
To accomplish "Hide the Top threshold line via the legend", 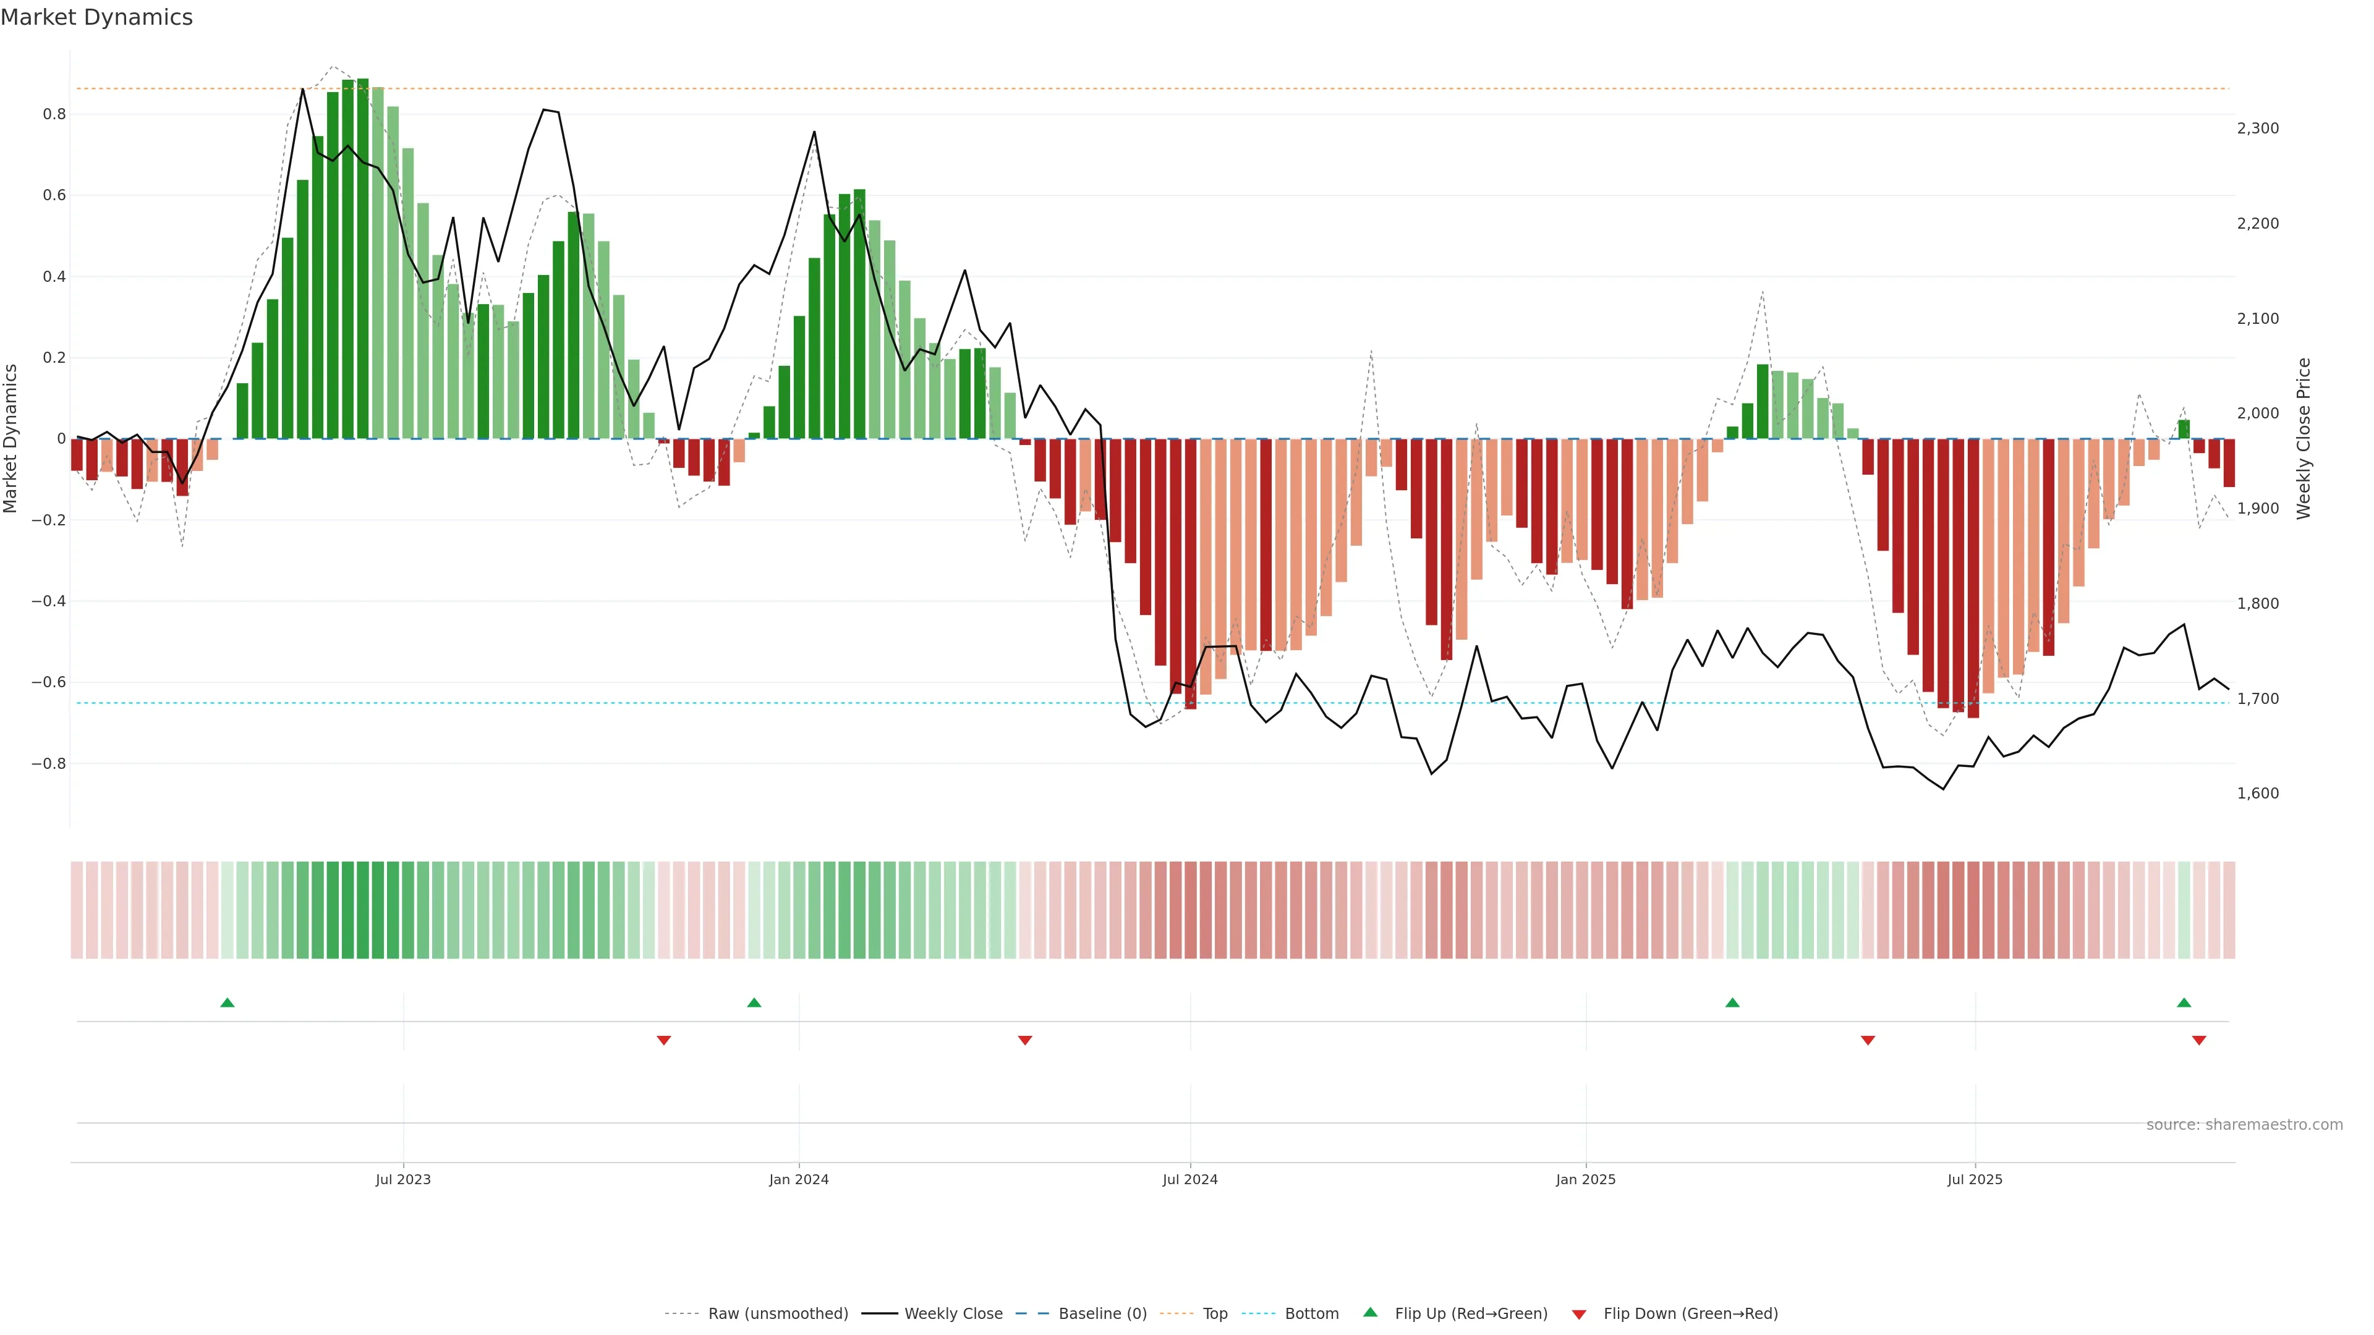I will pyautogui.click(x=1215, y=1314).
